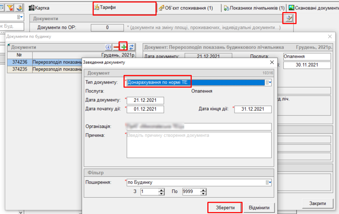Click the Закрити button
This screenshot has width=339, height=214.
tap(318, 203)
